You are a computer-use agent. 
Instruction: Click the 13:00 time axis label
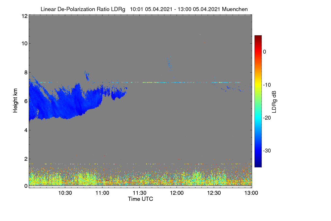(x=251, y=193)
